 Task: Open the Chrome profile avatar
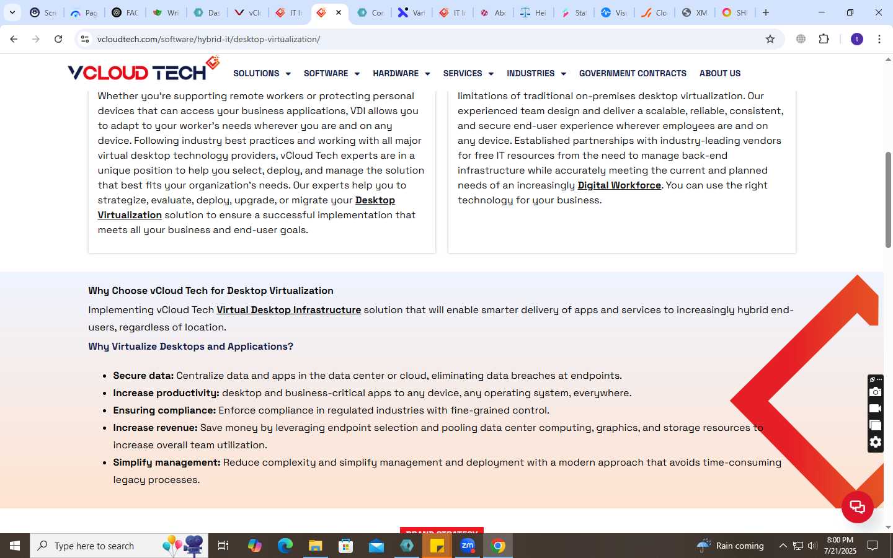pyautogui.click(x=857, y=39)
